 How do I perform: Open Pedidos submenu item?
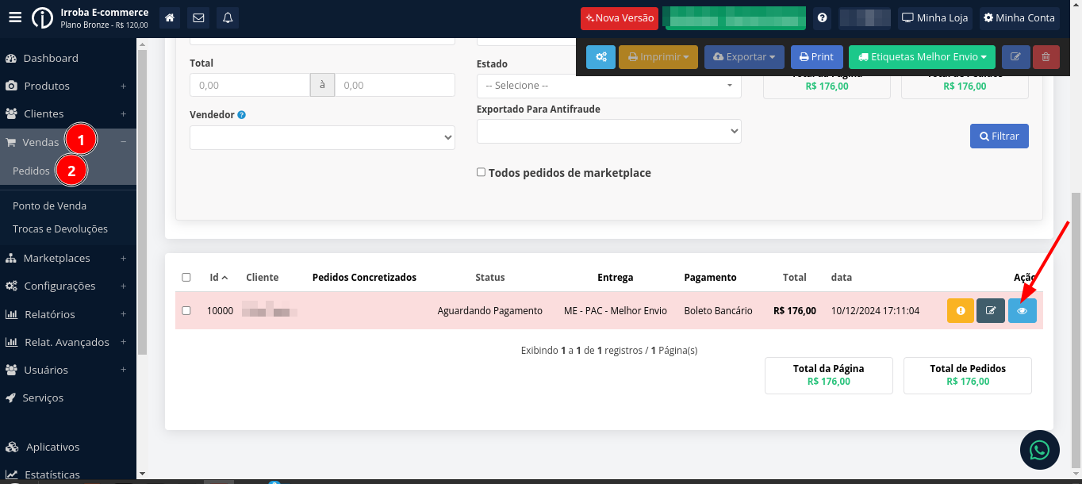pos(31,171)
